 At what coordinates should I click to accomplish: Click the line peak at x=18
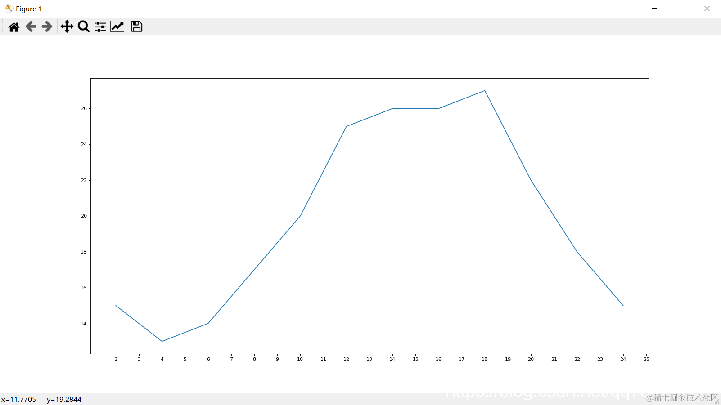coord(485,91)
